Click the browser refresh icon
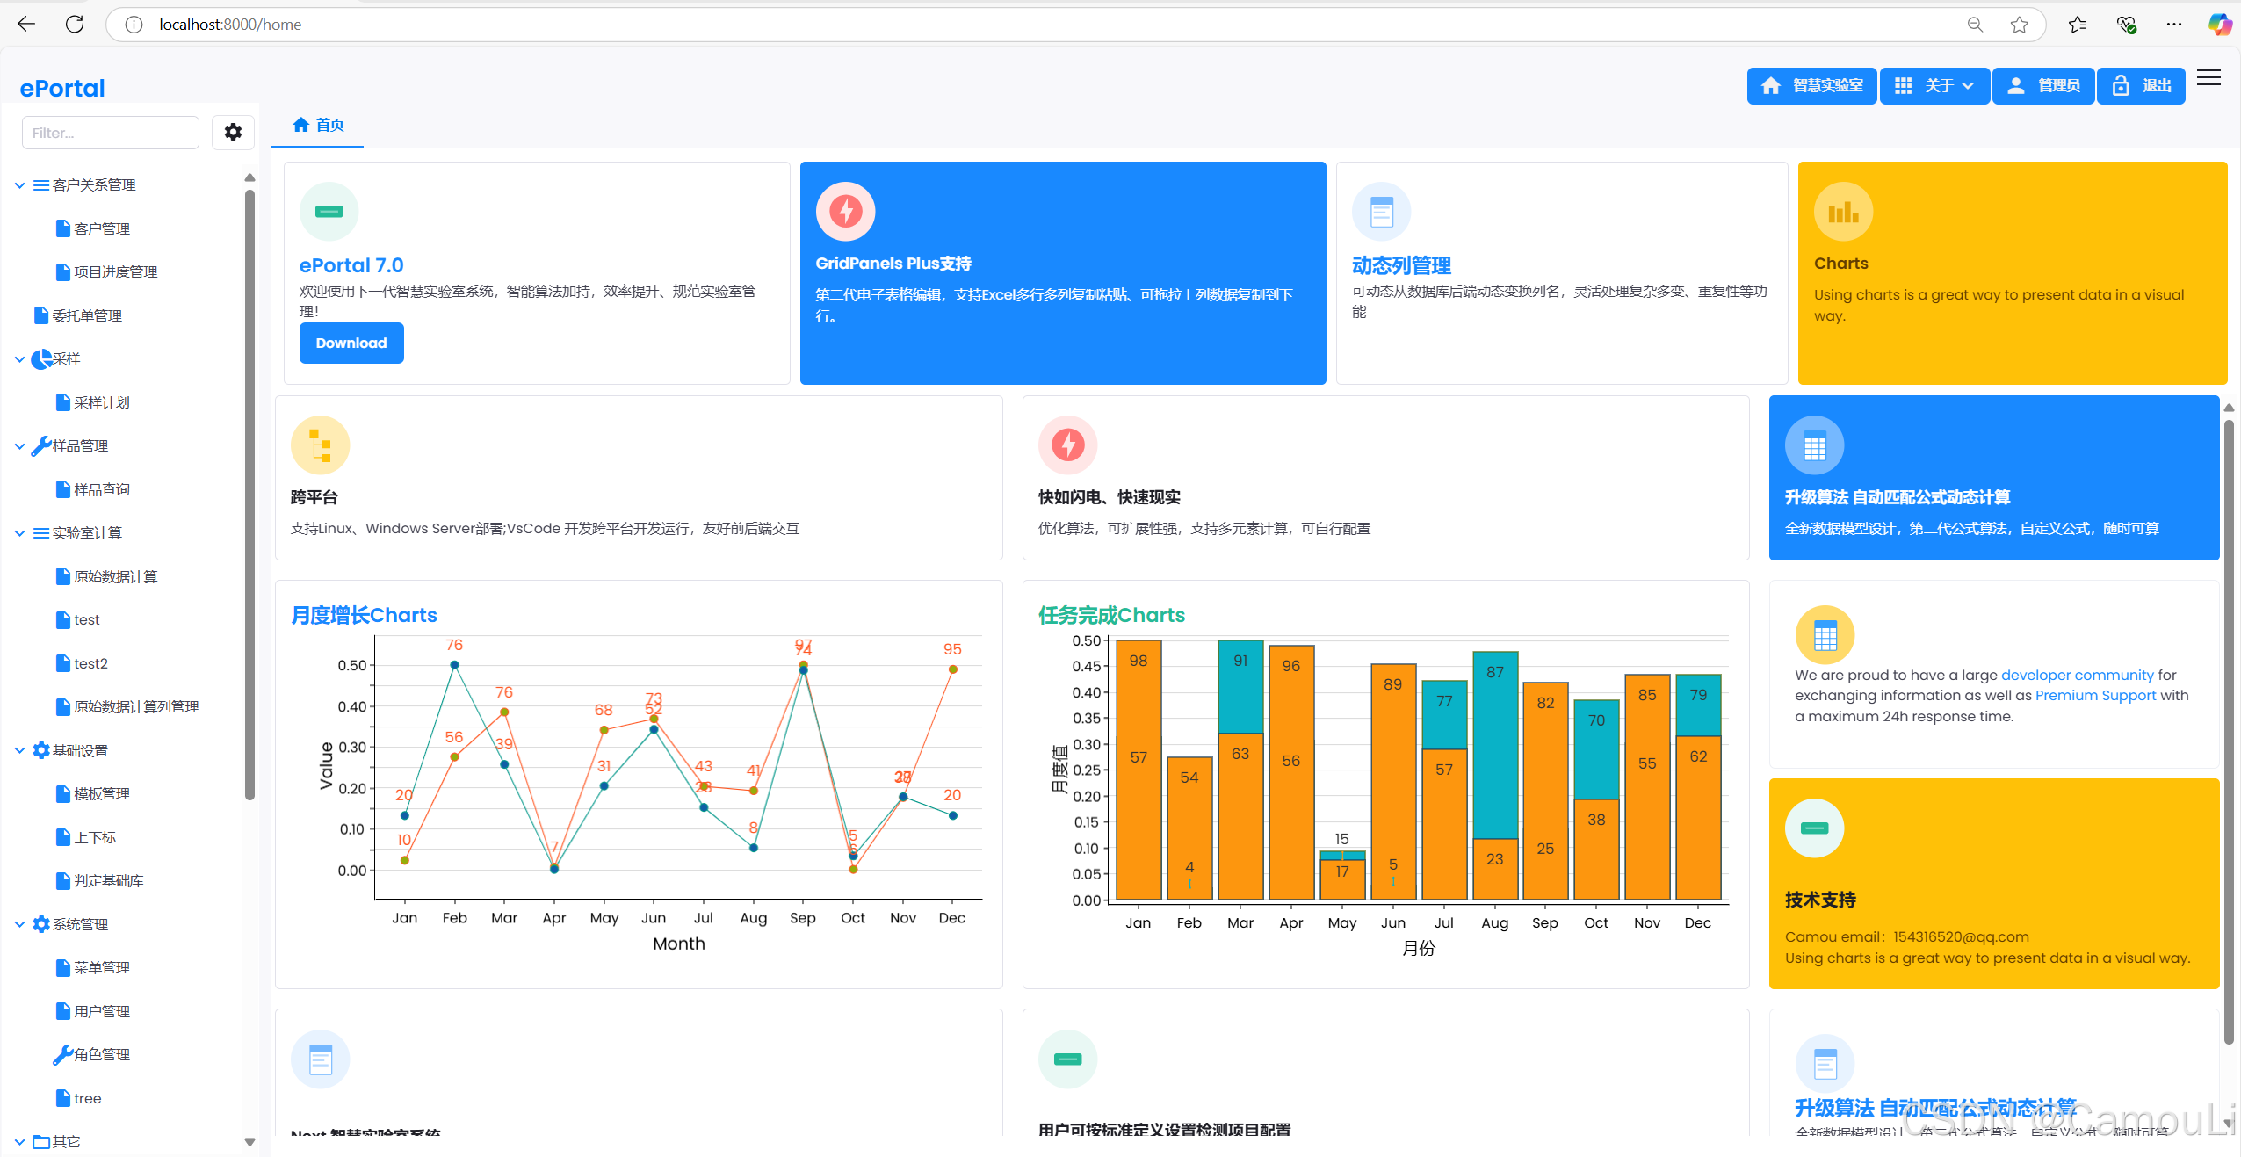2241x1157 pixels. 75,25
